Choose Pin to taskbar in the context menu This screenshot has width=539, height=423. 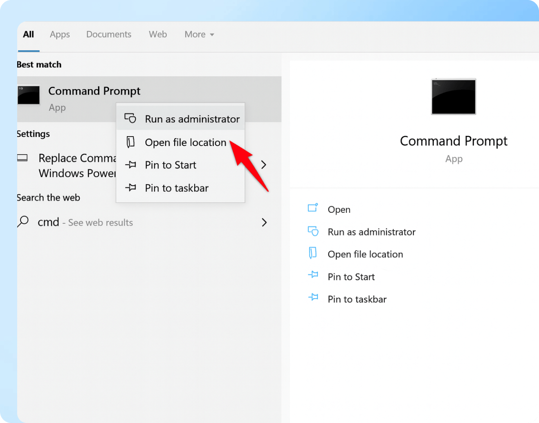tap(180, 188)
